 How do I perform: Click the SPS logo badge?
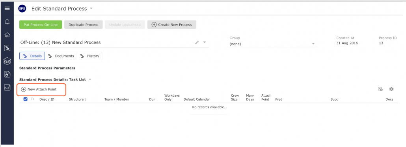[22, 9]
